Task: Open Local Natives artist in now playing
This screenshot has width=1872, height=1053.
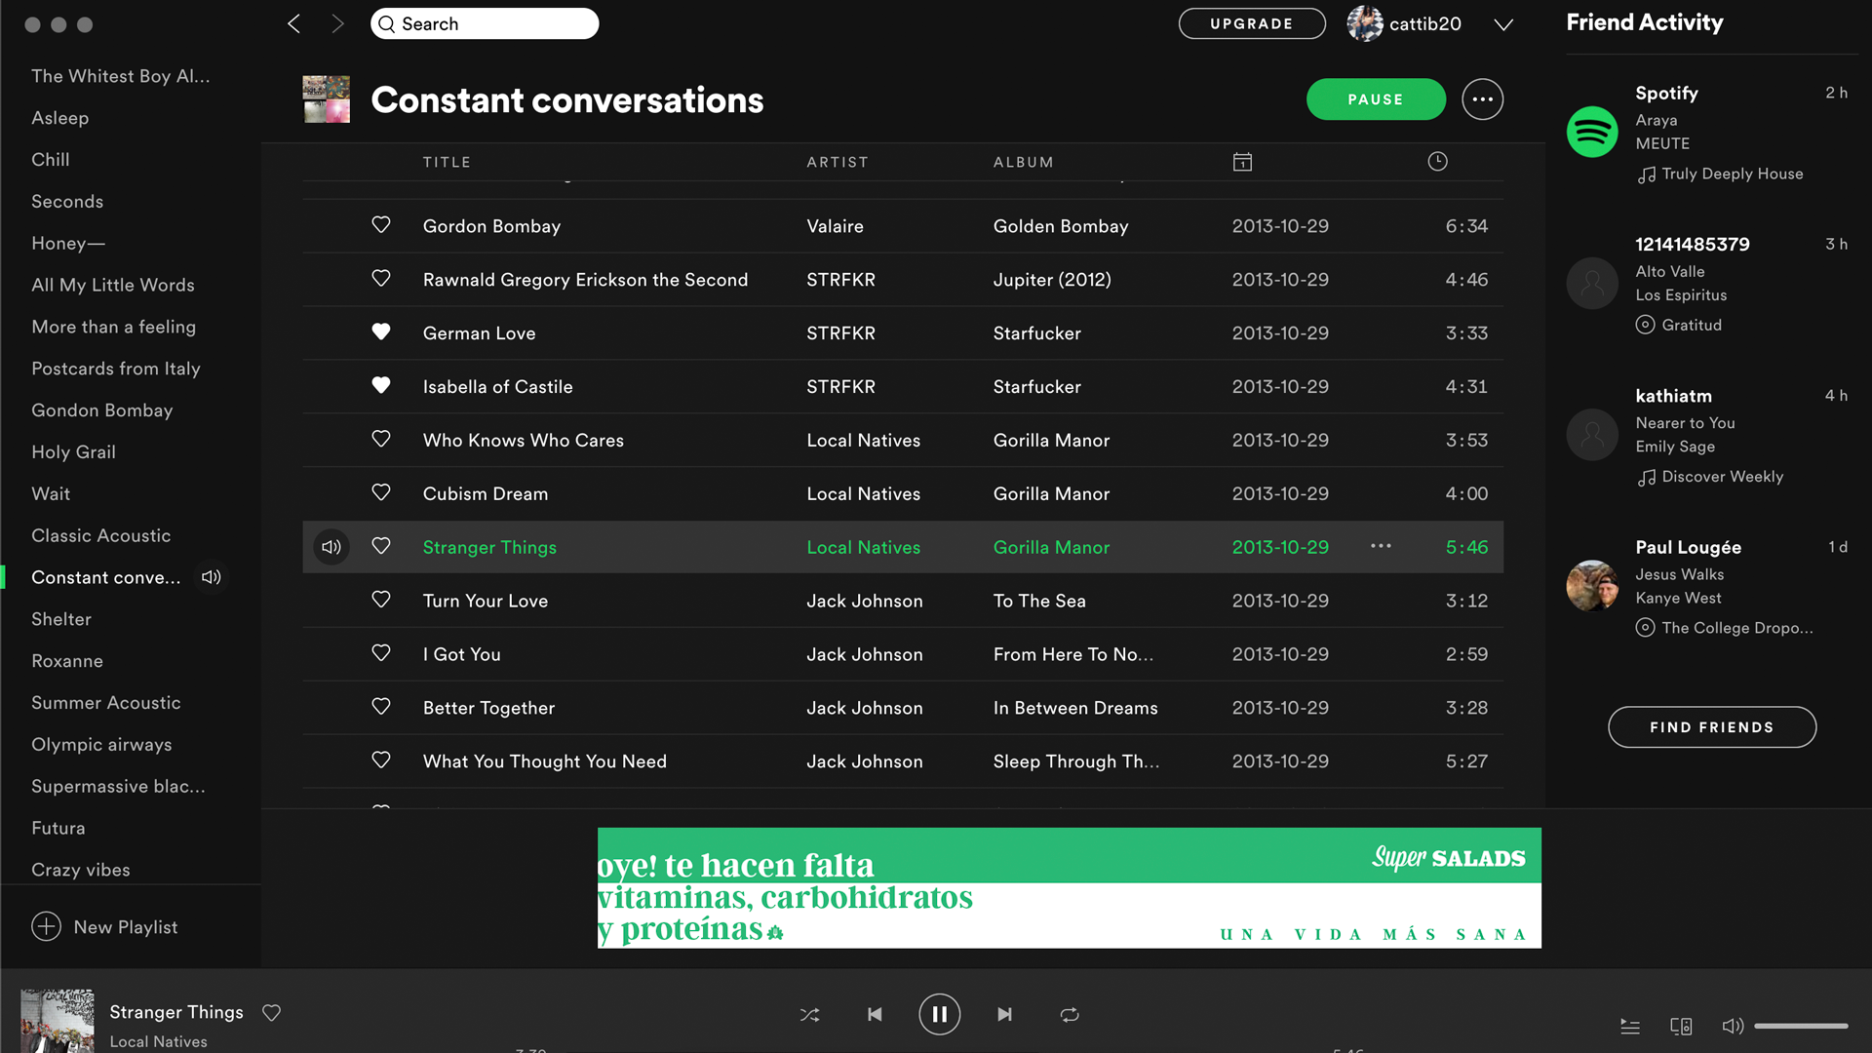Action: (158, 1041)
